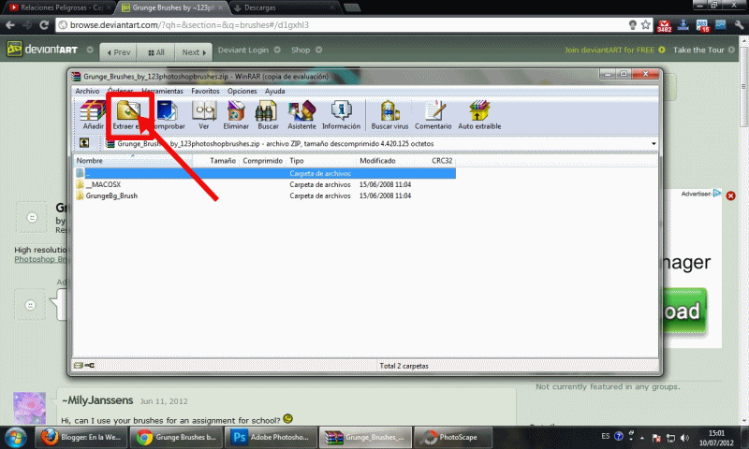Switch to the Firefox Blogger taskbar item
This screenshot has width=749, height=449.
coord(81,437)
